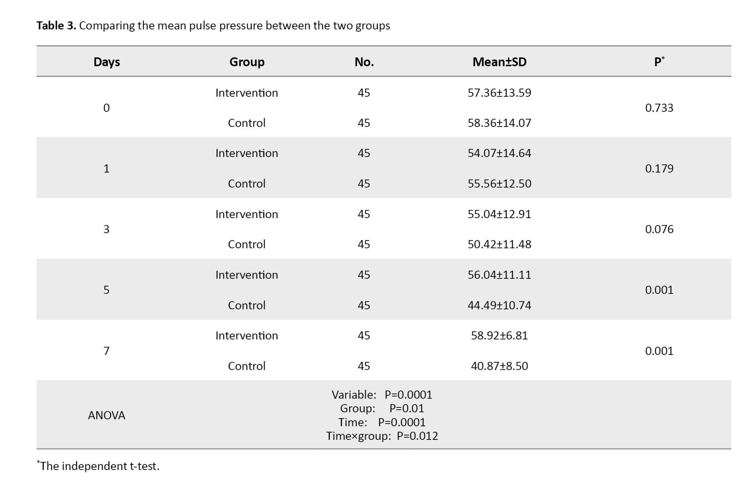Click the No. column header
Screen dimensions: 753x502
point(364,62)
